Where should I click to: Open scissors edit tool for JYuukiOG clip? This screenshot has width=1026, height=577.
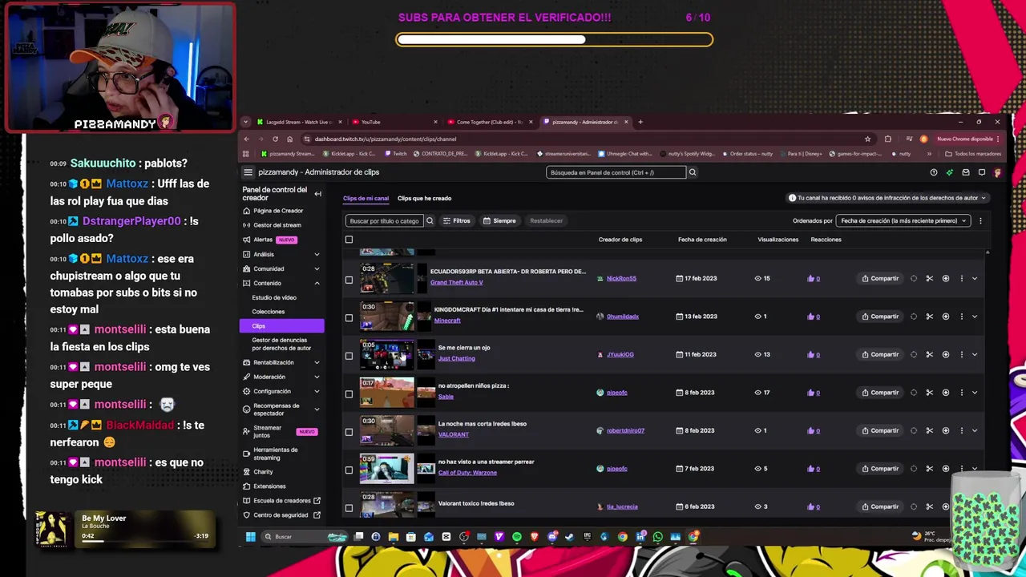tap(930, 354)
